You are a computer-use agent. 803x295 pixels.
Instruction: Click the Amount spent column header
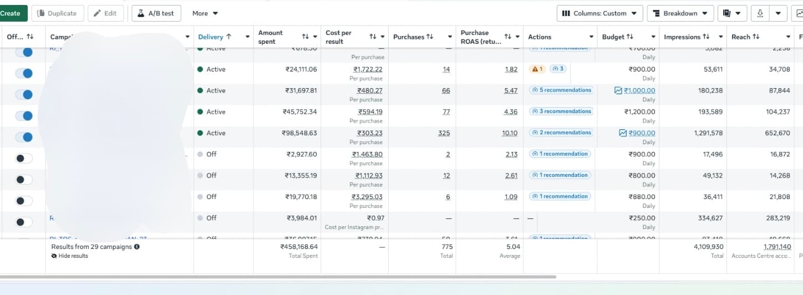click(x=271, y=37)
